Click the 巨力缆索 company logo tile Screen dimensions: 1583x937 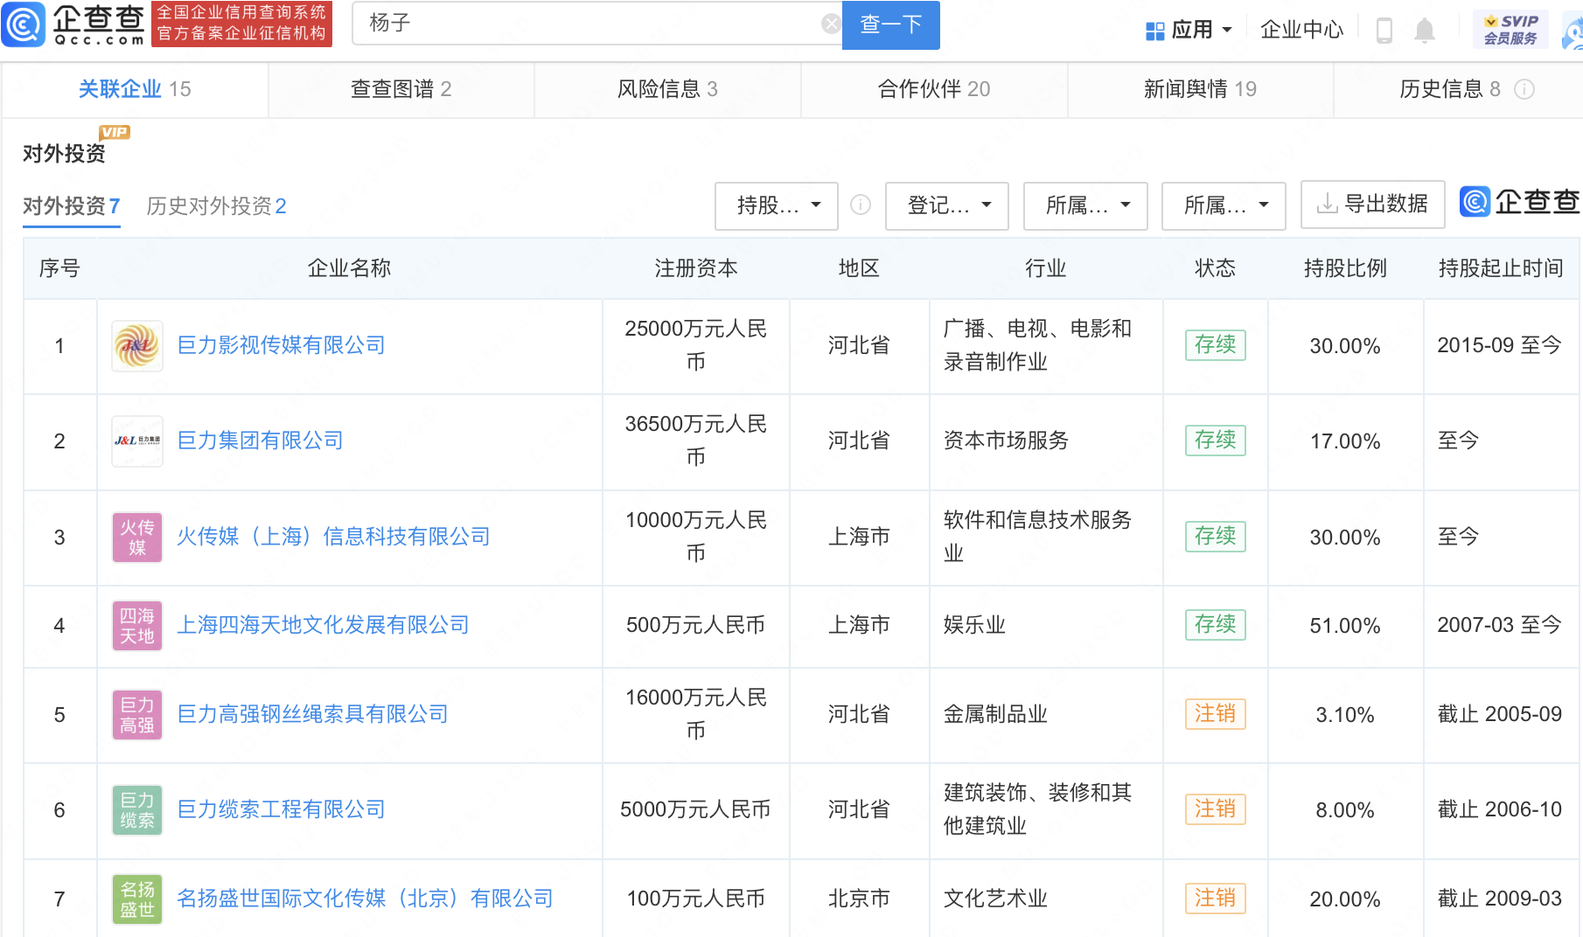pos(137,810)
